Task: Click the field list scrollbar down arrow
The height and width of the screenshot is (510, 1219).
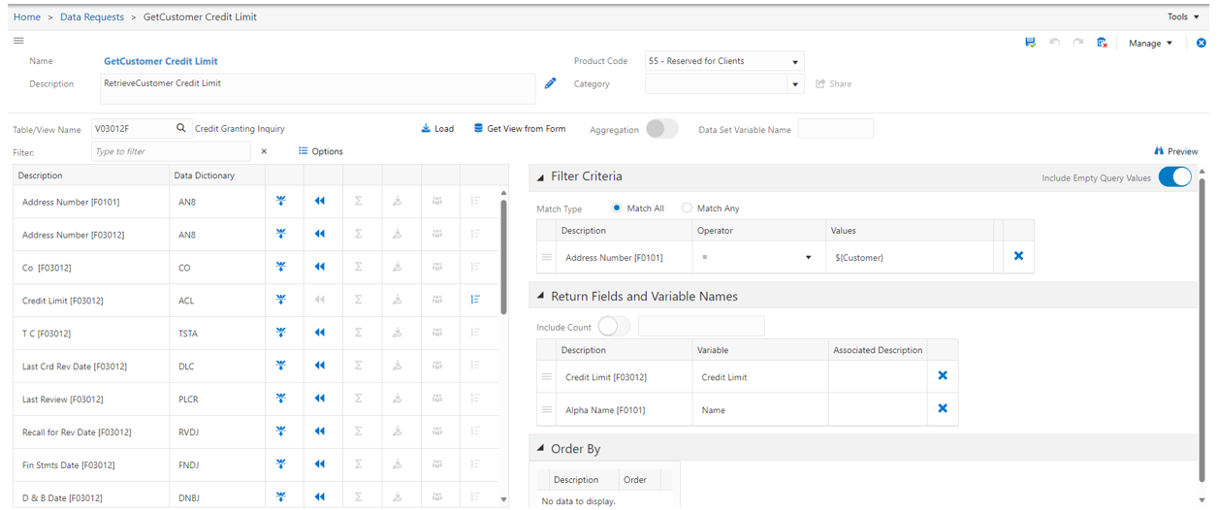Action: (503, 499)
